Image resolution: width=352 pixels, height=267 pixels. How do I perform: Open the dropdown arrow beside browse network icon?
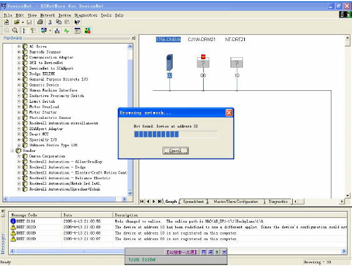[x=50, y=30]
